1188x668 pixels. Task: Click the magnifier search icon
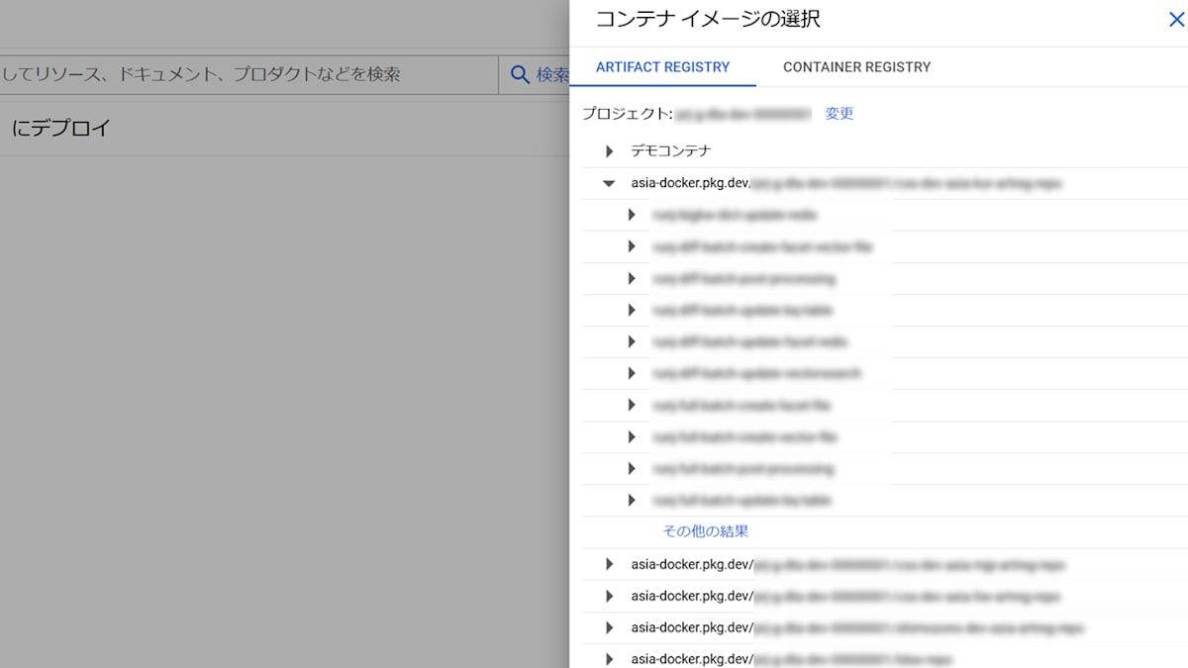(x=520, y=74)
